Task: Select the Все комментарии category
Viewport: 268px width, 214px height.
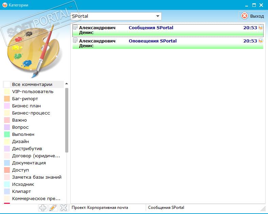Action: pyautogui.click(x=33, y=85)
